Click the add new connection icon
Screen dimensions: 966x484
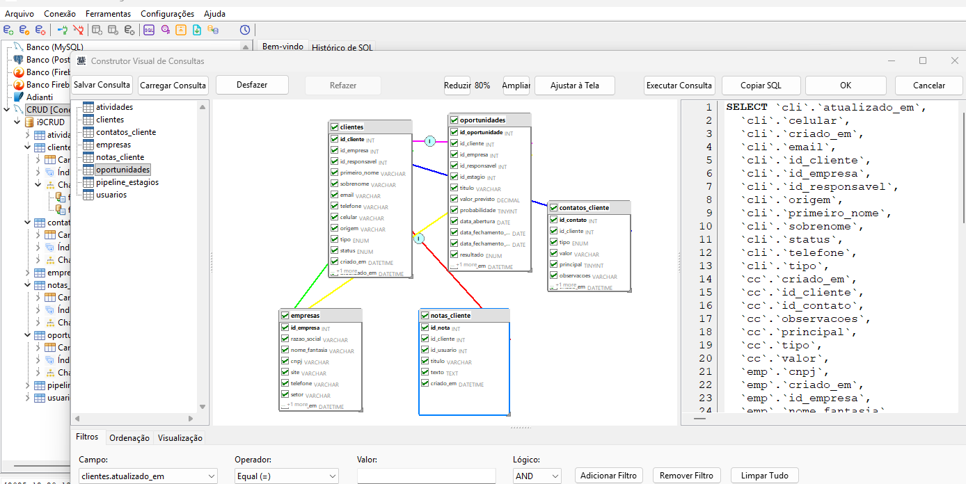pos(8,30)
